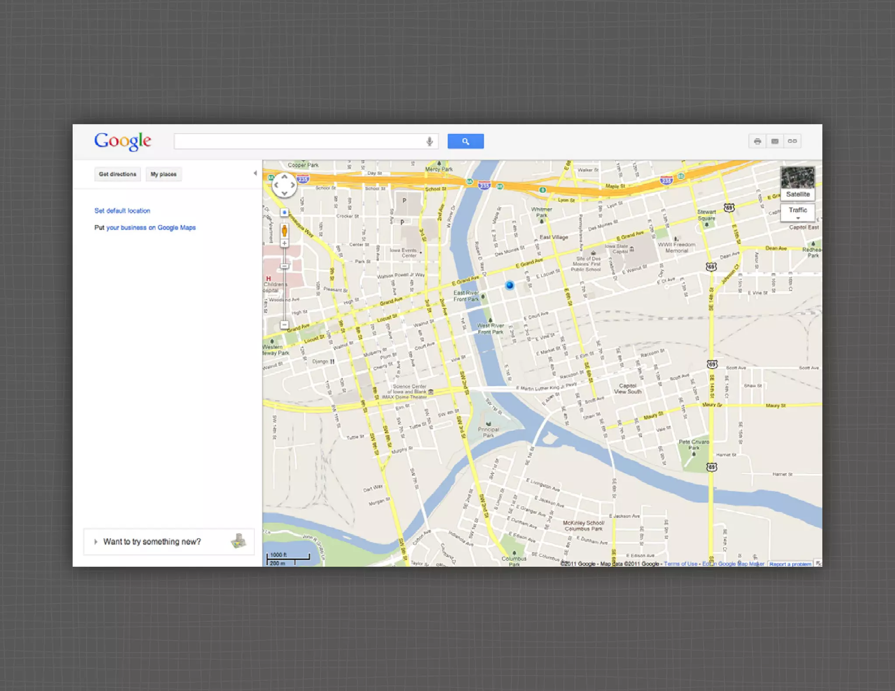Pan the map up with arrow
Viewport: 895px width, 691px height.
click(284, 177)
